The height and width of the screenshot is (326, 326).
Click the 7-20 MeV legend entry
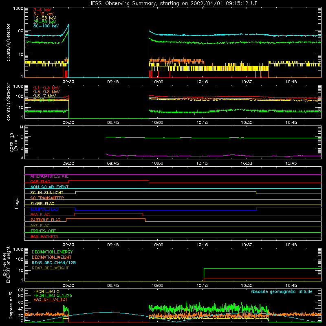point(44,100)
